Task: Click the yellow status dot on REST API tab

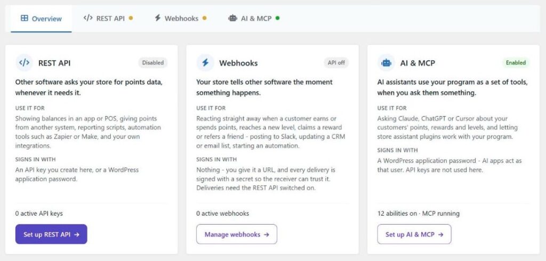Action: click(x=131, y=19)
